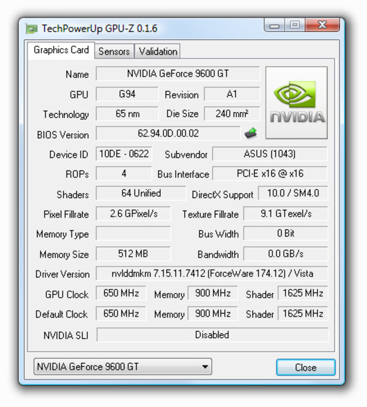
Task: Click the GPU Clock field 650 MHz
Action: [121, 293]
